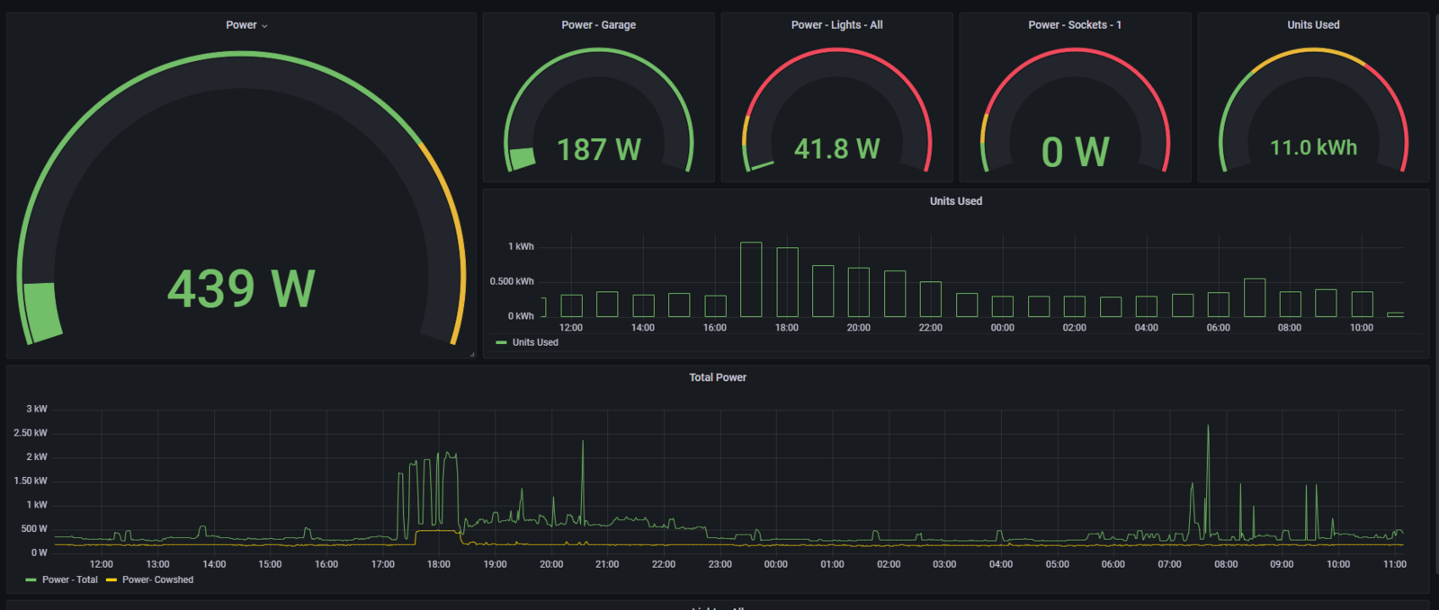Toggle the Power - Total legend series
The width and height of the screenshot is (1439, 610).
(x=69, y=580)
